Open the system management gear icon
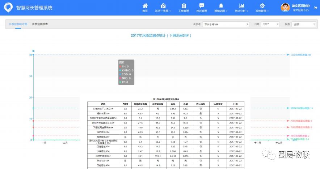The image size is (320, 169). [262, 6]
